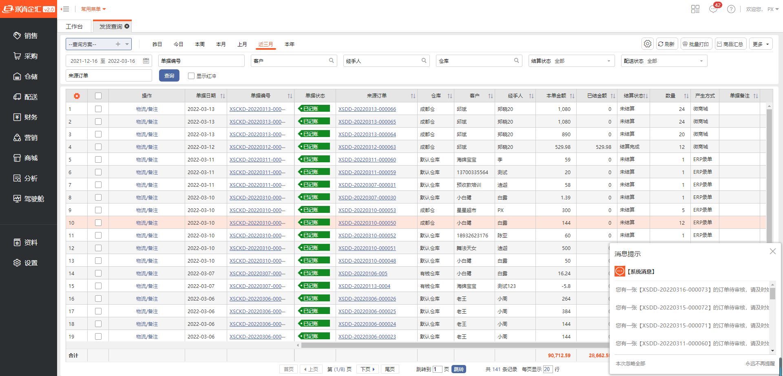Screen dimensions: 783x376
Task: Expand the 配送状态 dropdown
Action: 664,61
